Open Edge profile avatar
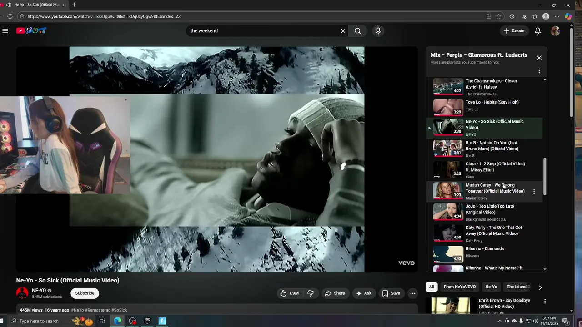 point(546,16)
